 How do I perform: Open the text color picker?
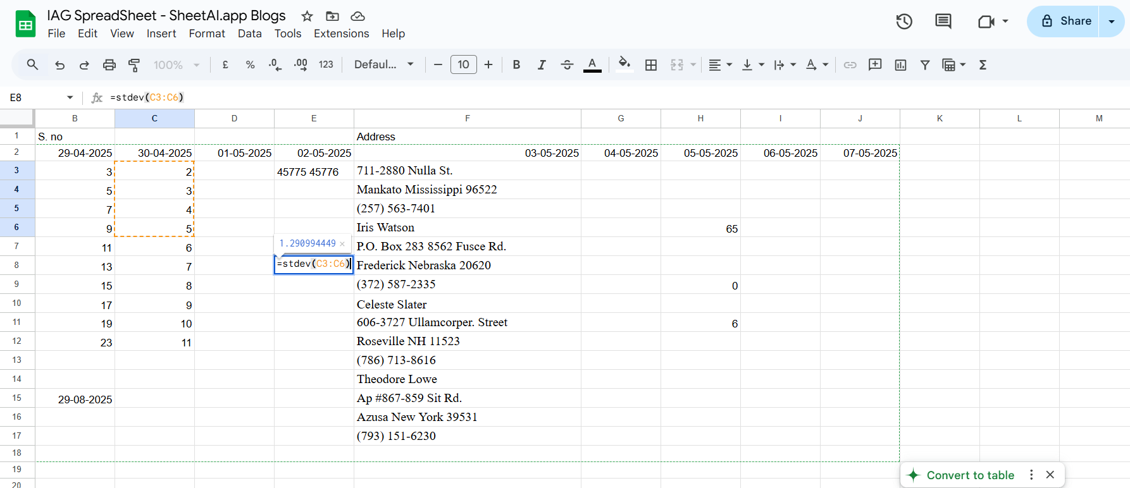592,64
